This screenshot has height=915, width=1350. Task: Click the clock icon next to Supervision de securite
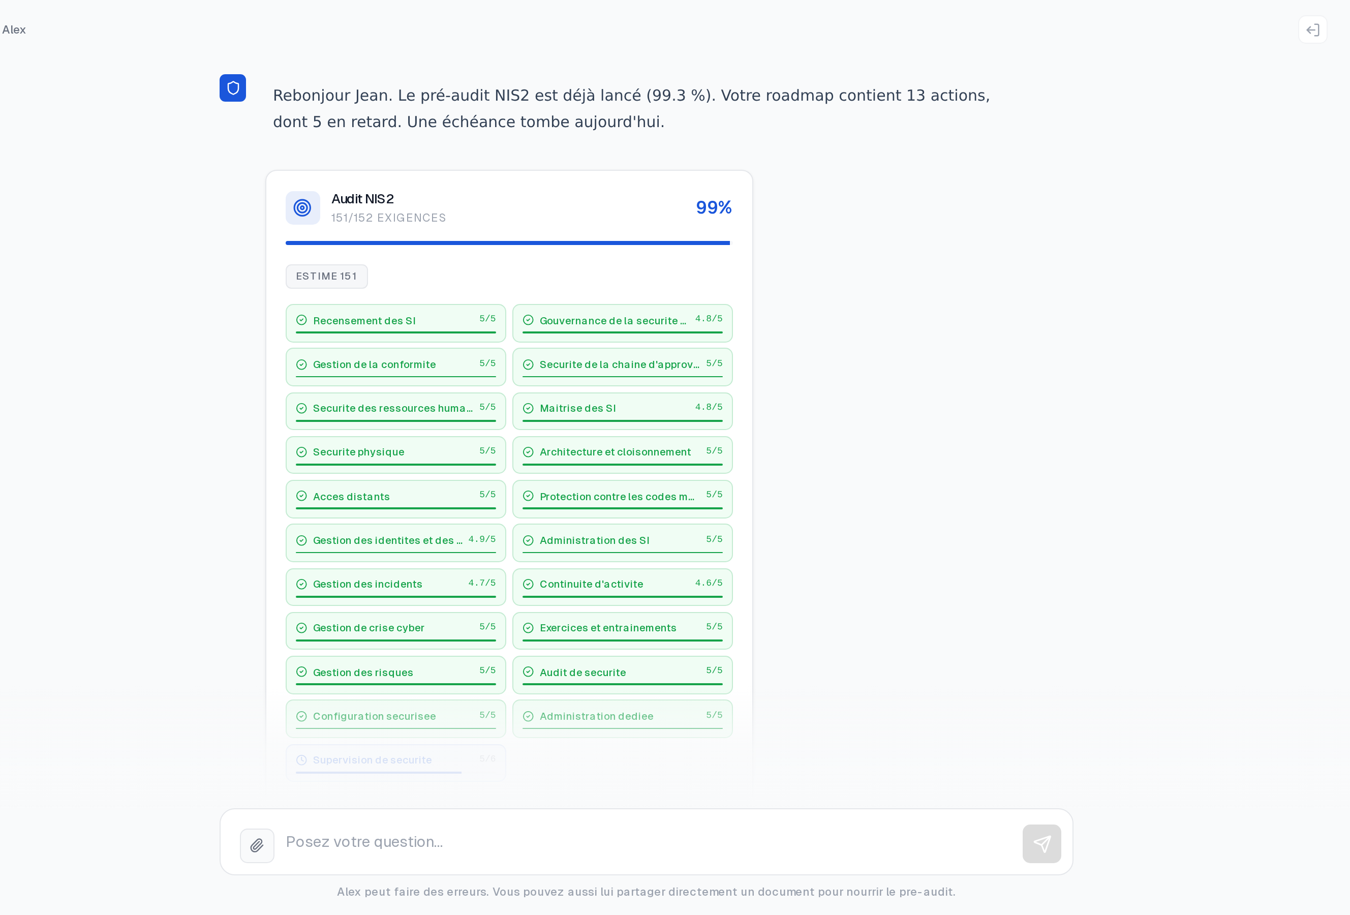[301, 759]
